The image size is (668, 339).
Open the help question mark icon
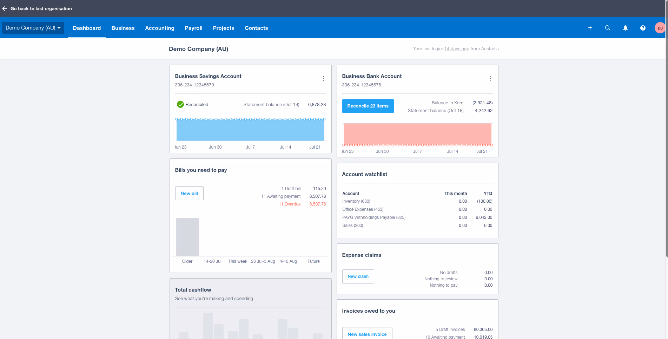pyautogui.click(x=643, y=28)
